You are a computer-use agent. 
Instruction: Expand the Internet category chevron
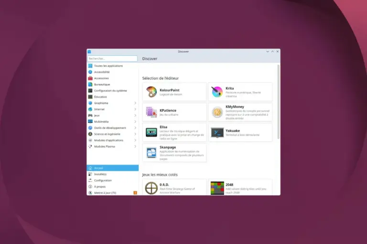(135, 109)
